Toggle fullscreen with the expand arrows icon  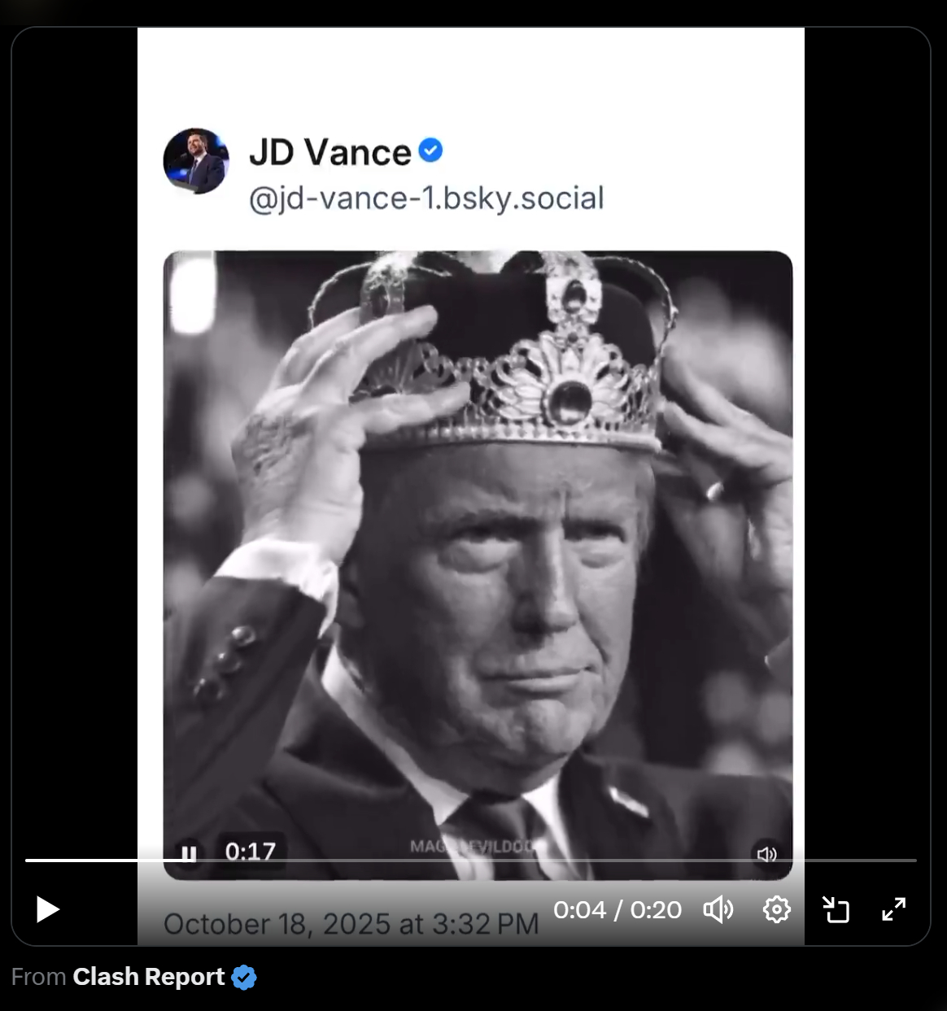[x=894, y=909]
